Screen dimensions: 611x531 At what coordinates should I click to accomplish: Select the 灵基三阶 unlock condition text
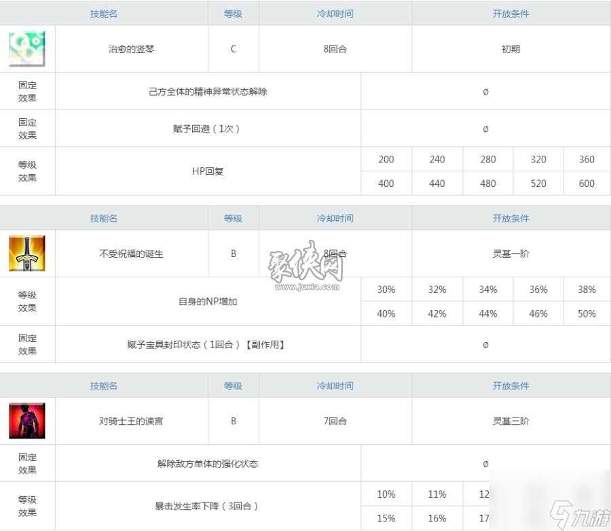pyautogui.click(x=511, y=420)
